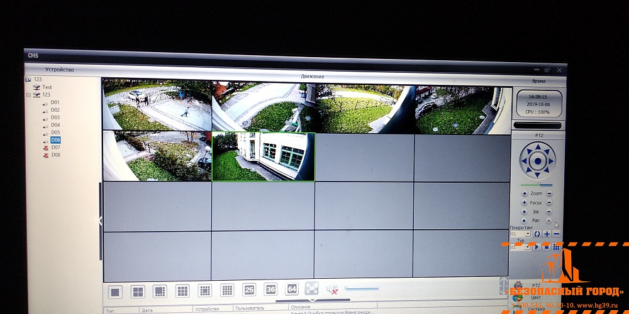Open tour settings grid icon
This screenshot has width=629, height=314.
tap(556, 247)
